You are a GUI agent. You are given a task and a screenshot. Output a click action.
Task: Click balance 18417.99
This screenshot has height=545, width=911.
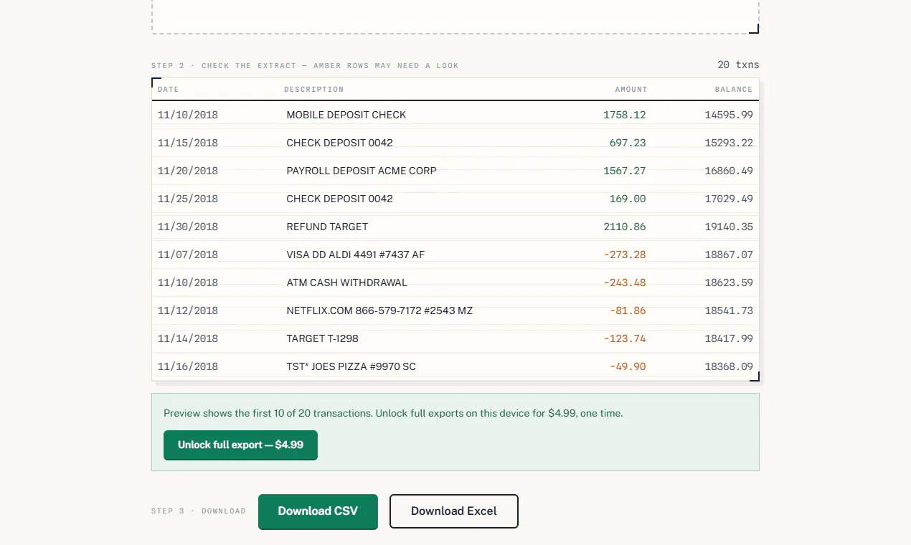[729, 338]
